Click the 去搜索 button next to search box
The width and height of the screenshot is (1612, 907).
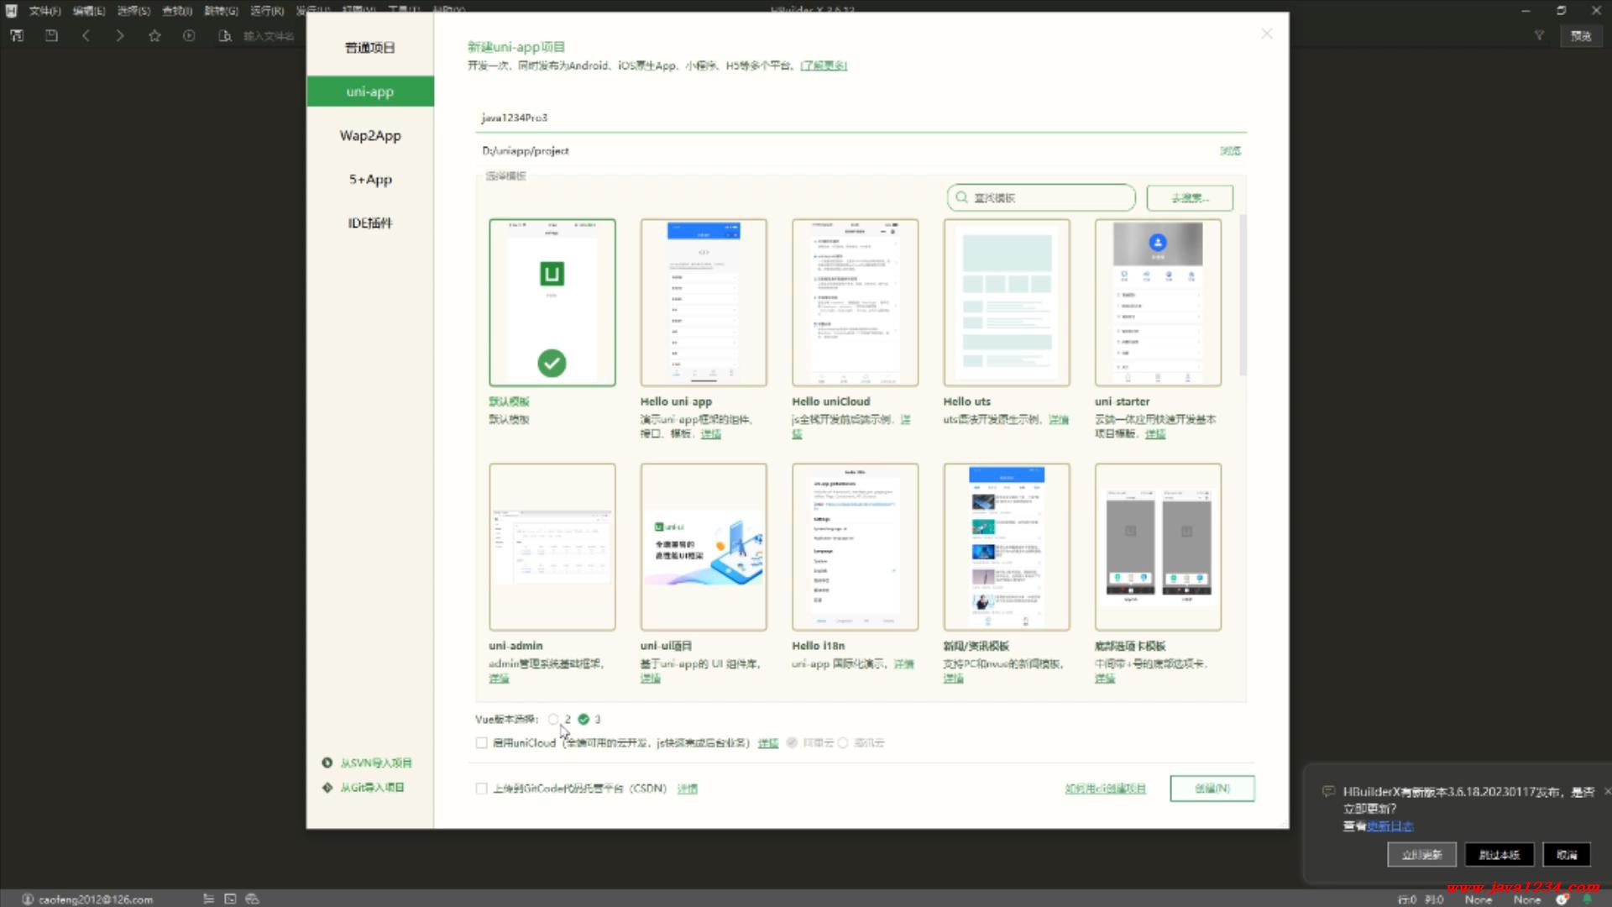[x=1190, y=198]
